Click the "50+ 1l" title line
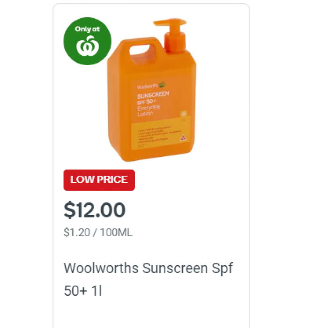 (83, 291)
